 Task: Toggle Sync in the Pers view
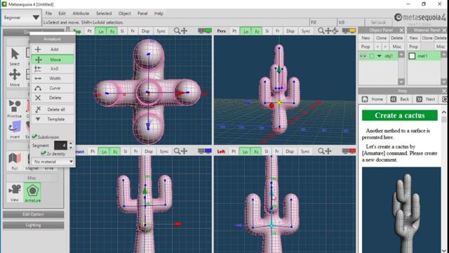(306, 31)
